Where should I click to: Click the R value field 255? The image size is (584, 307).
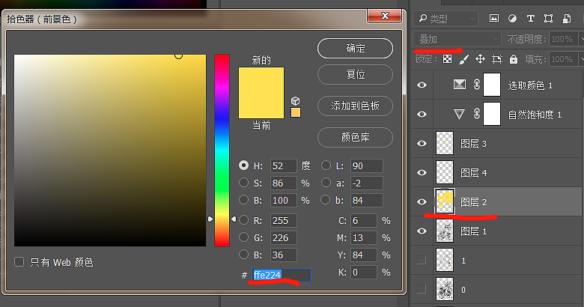(284, 221)
